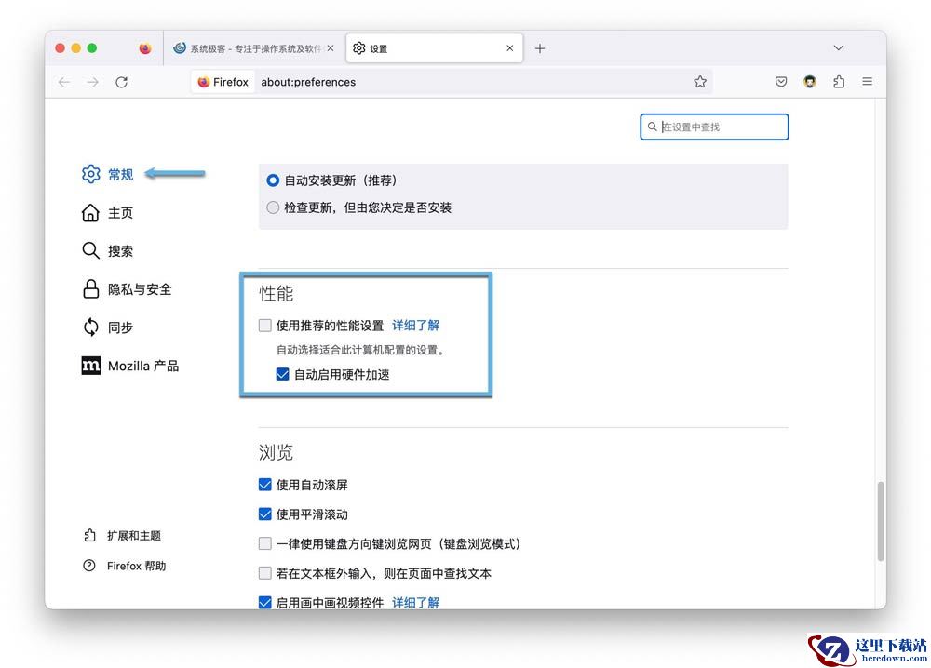
Task: Open the hamburger application menu
Action: coord(868,82)
